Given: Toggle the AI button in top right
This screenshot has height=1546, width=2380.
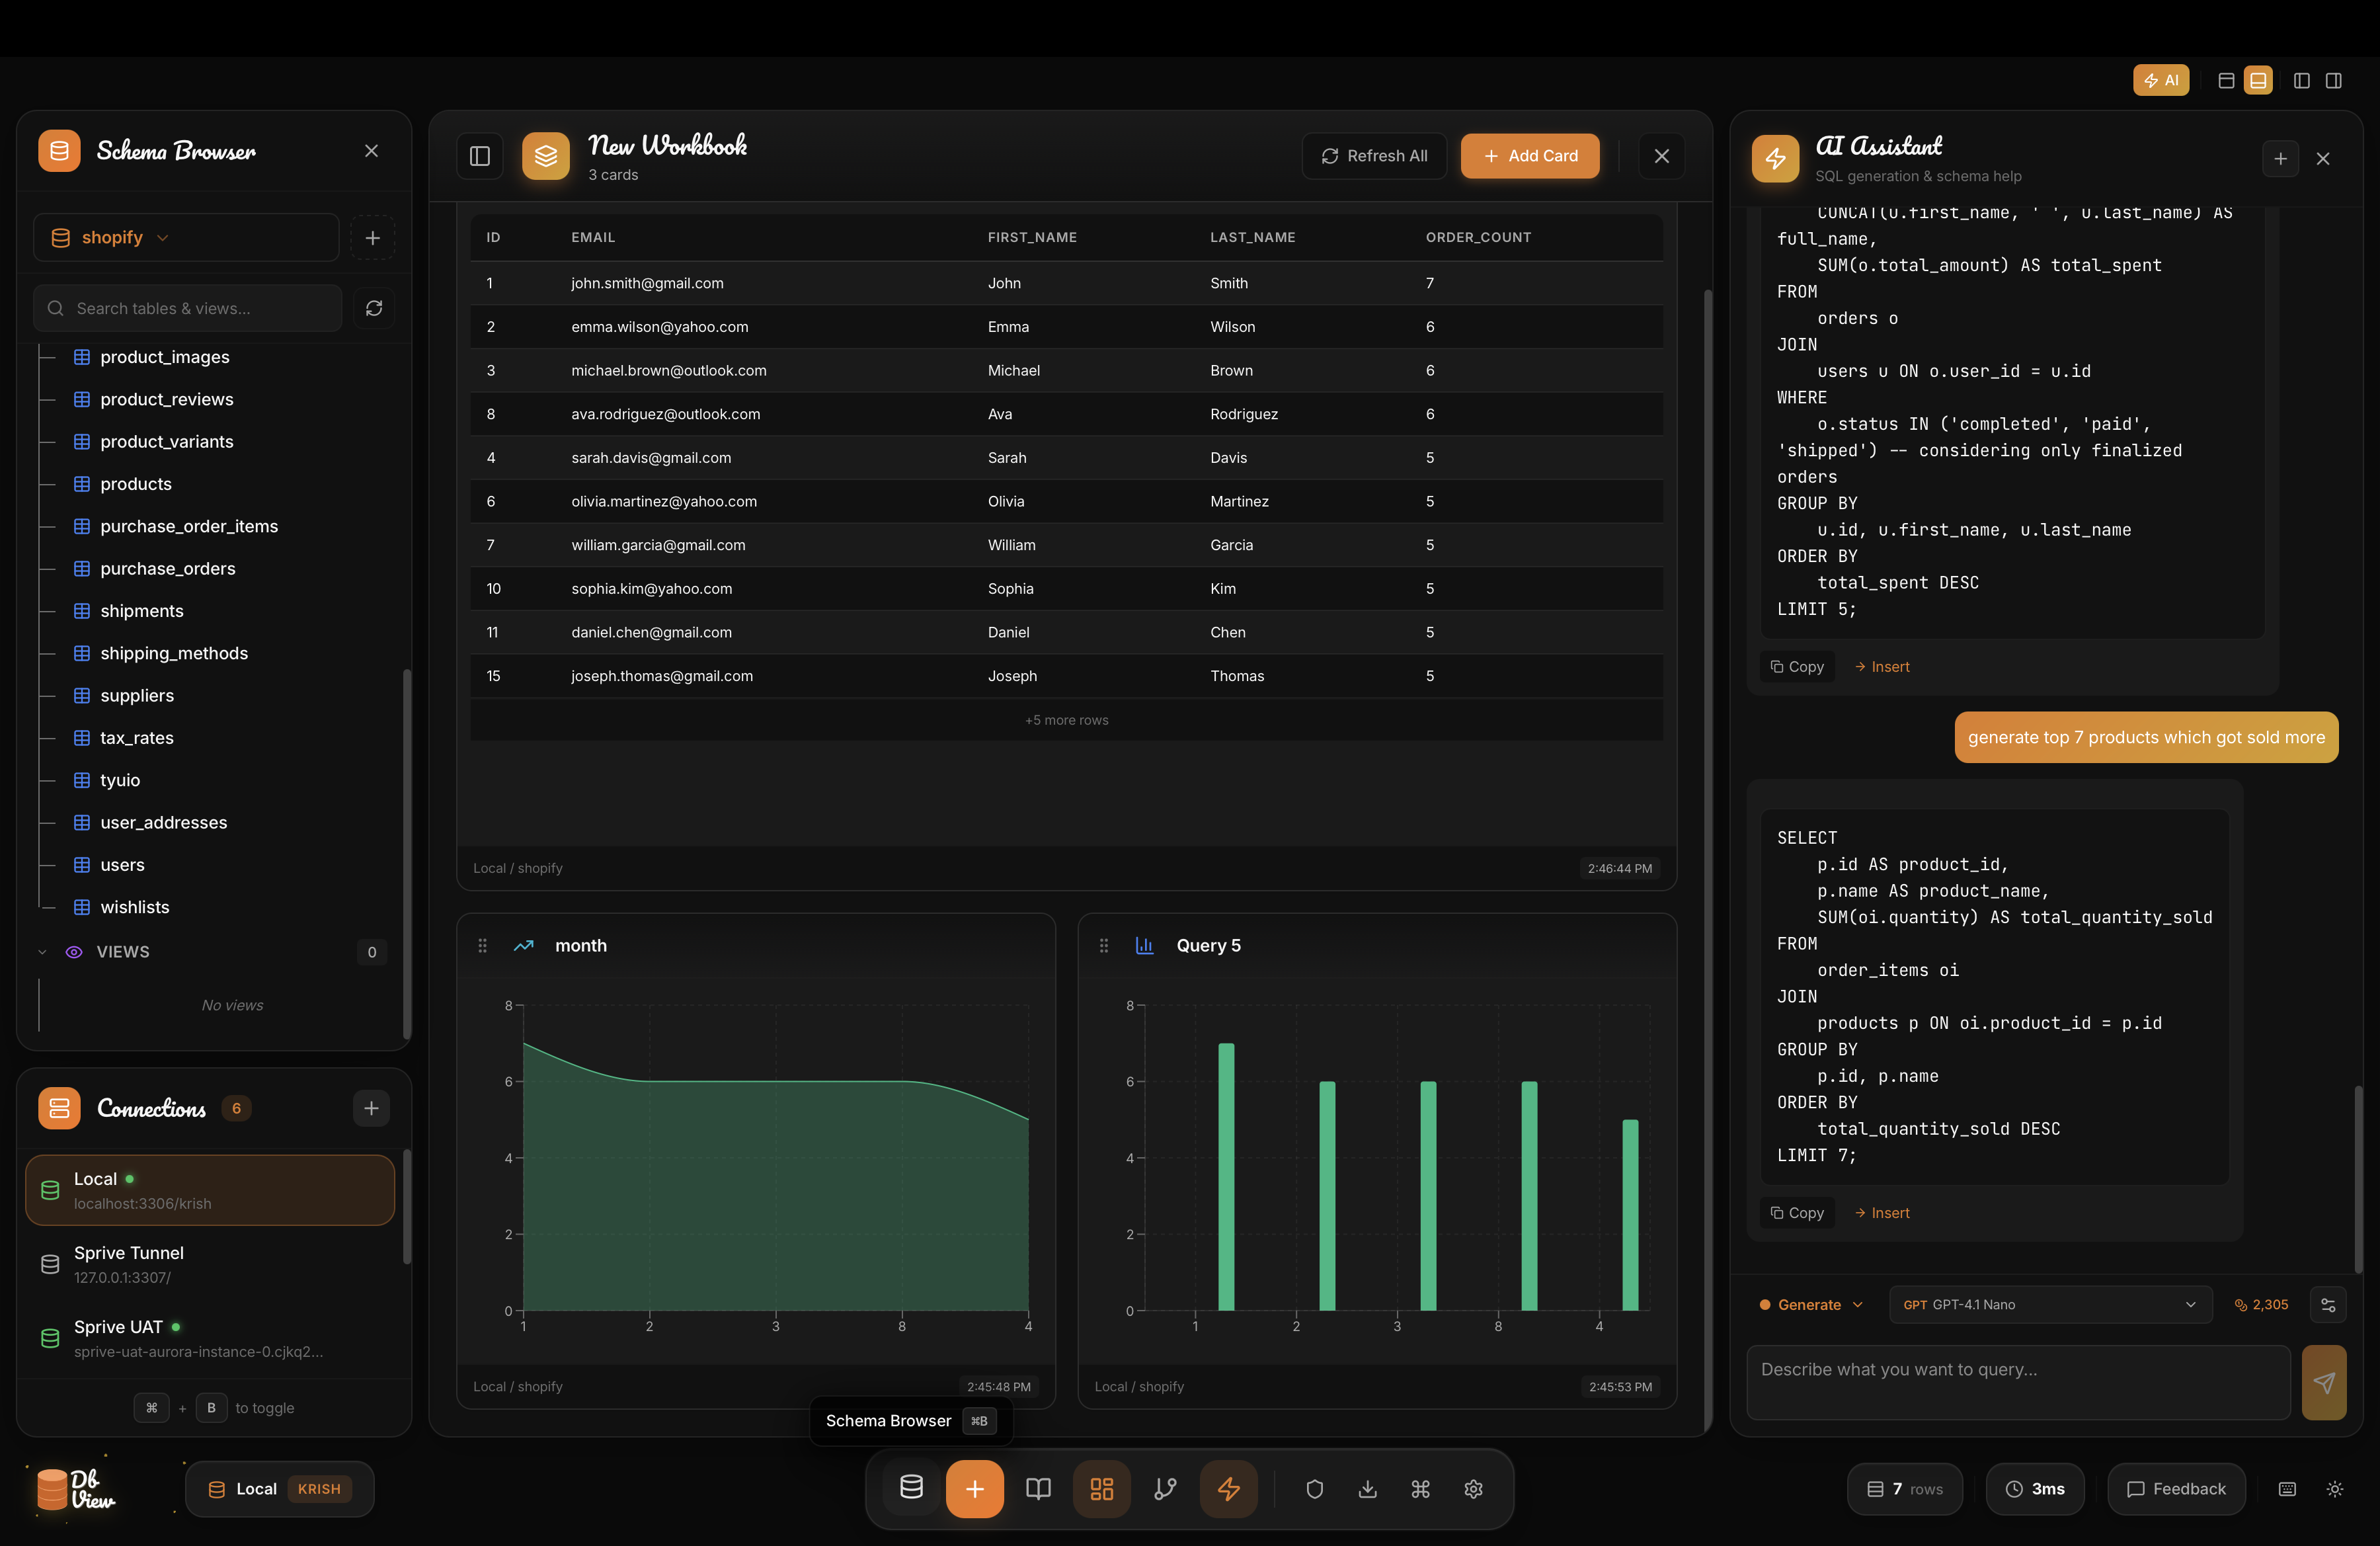Looking at the screenshot, I should click(x=2161, y=80).
